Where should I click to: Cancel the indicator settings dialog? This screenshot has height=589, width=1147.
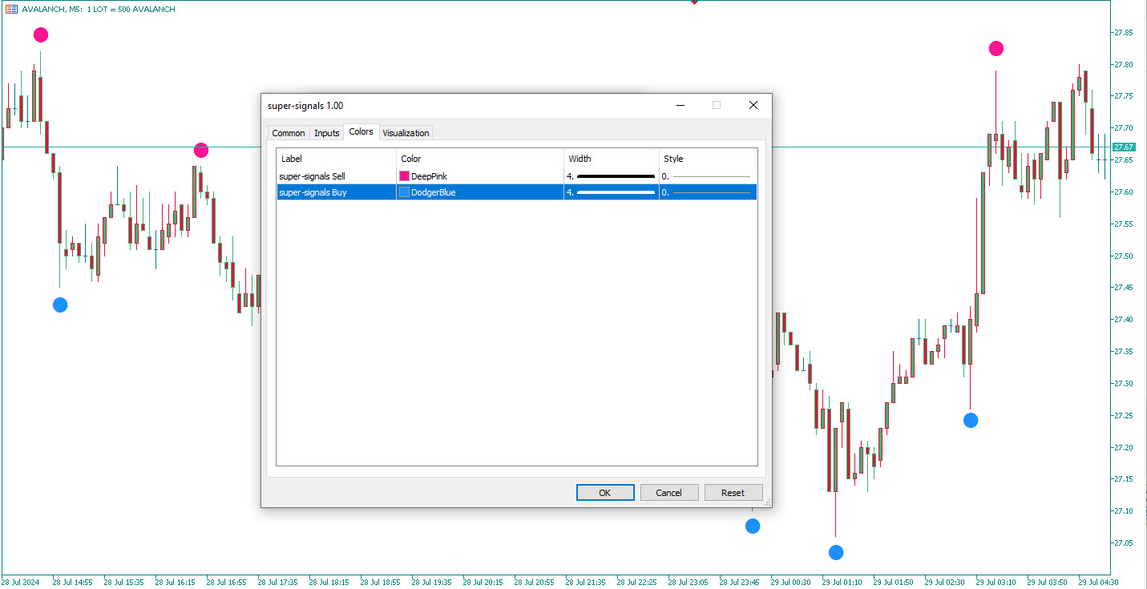(x=668, y=493)
